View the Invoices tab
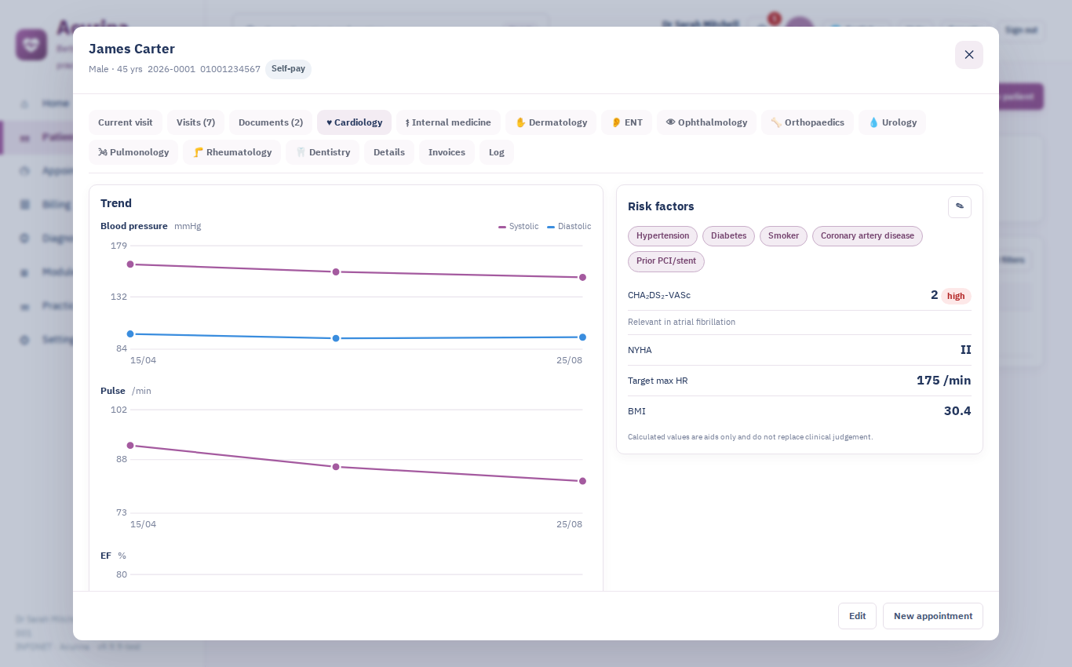Image resolution: width=1072 pixels, height=667 pixels. (x=447, y=152)
